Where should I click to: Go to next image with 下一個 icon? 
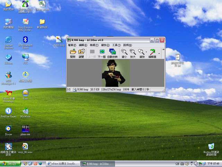(102, 53)
